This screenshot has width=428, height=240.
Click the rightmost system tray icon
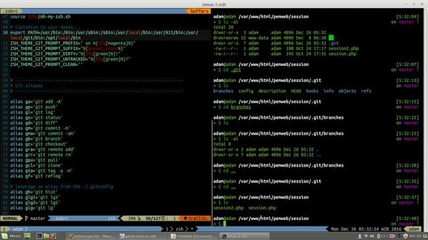[425, 236]
